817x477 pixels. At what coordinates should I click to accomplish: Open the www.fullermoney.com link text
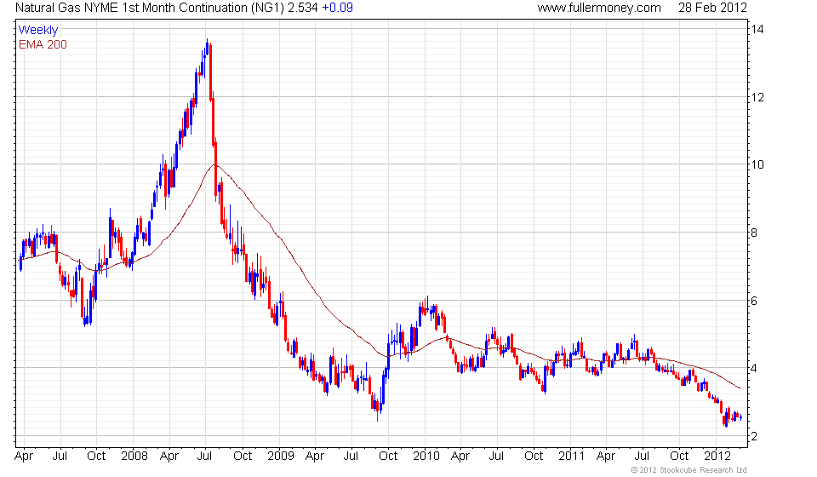click(599, 8)
